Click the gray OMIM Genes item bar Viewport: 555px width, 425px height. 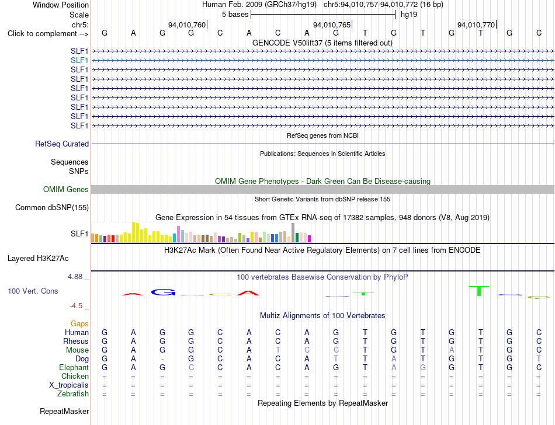click(322, 190)
